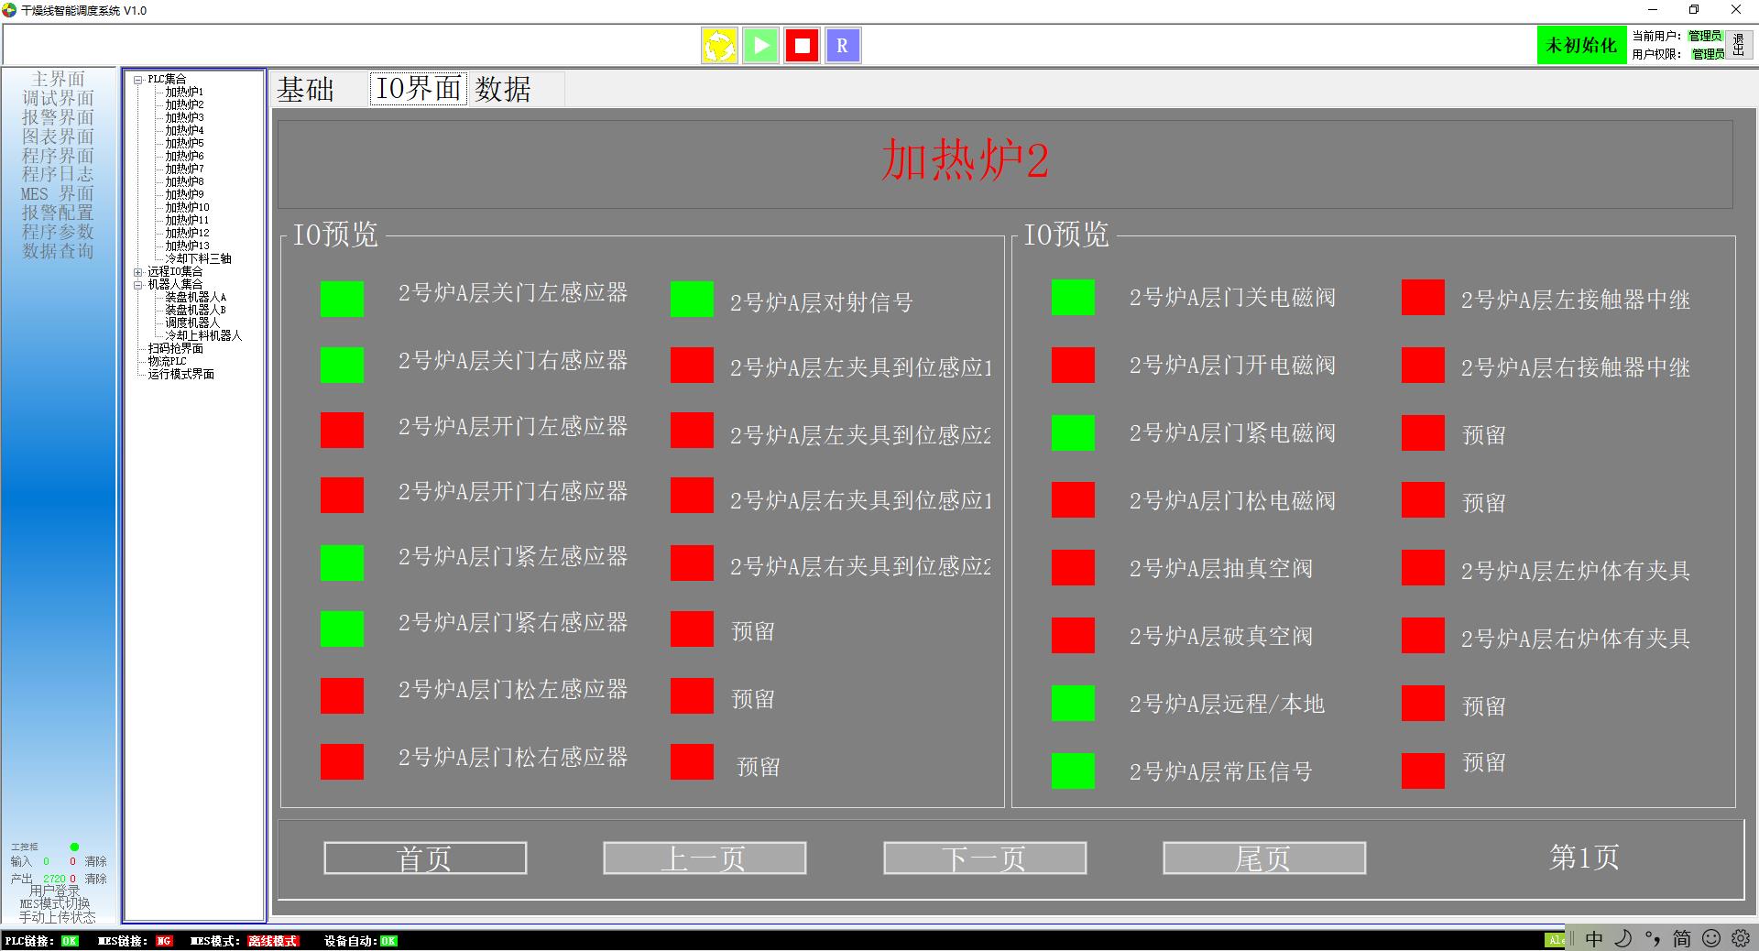Open 数据查询 in the left sidebar
Image resolution: width=1759 pixels, height=951 pixels.
pos(58,251)
